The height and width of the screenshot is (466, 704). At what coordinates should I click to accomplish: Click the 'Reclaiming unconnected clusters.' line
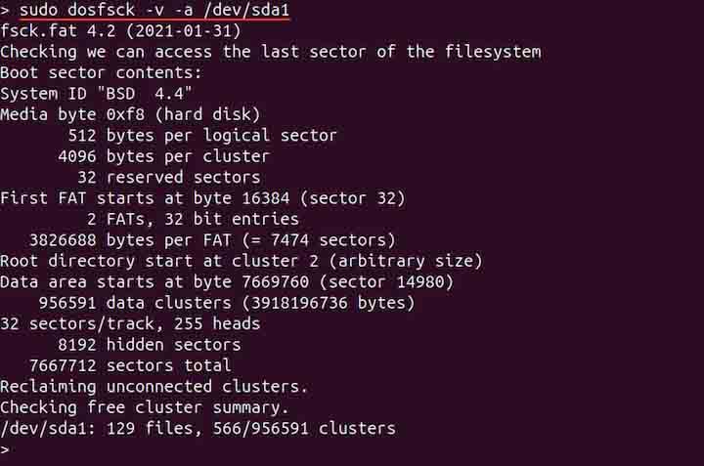click(x=154, y=386)
